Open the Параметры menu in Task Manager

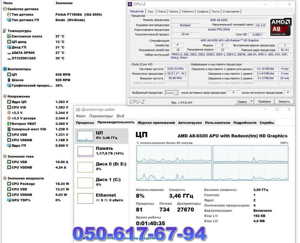point(101,116)
